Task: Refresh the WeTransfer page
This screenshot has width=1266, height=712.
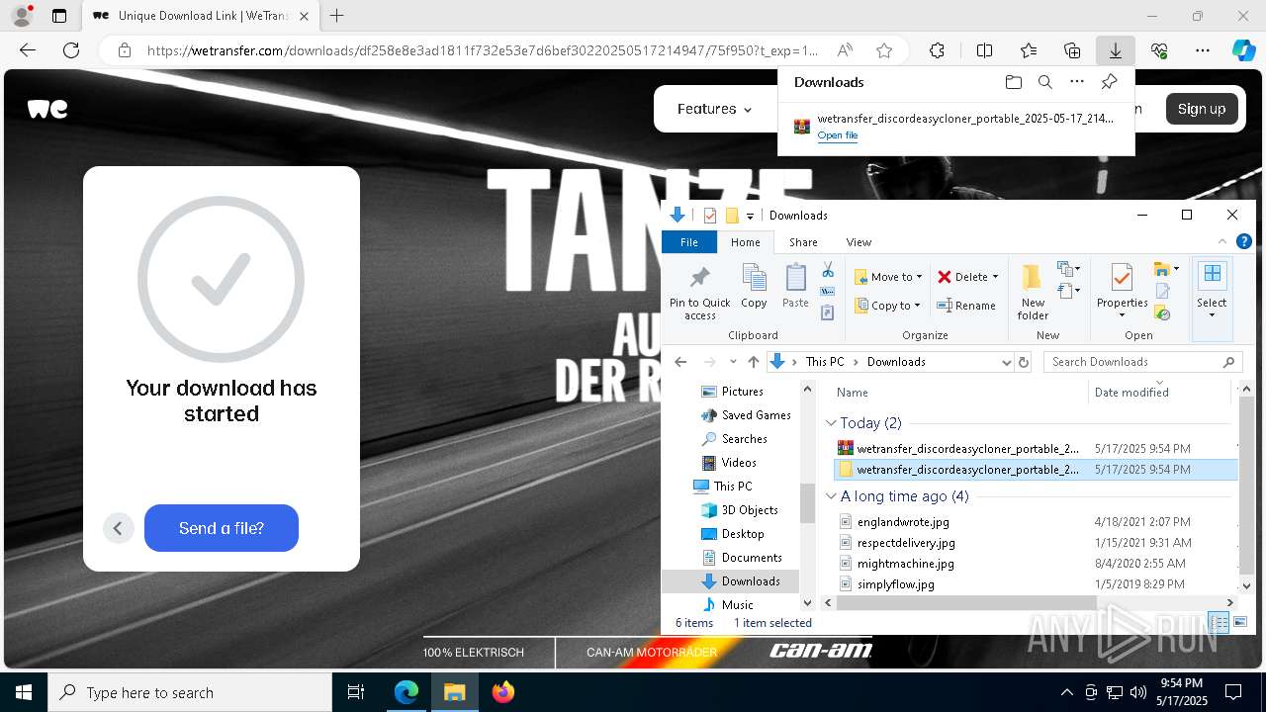Action: pyautogui.click(x=71, y=50)
